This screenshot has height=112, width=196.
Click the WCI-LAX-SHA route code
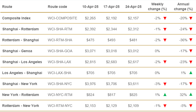coord(59,73)
